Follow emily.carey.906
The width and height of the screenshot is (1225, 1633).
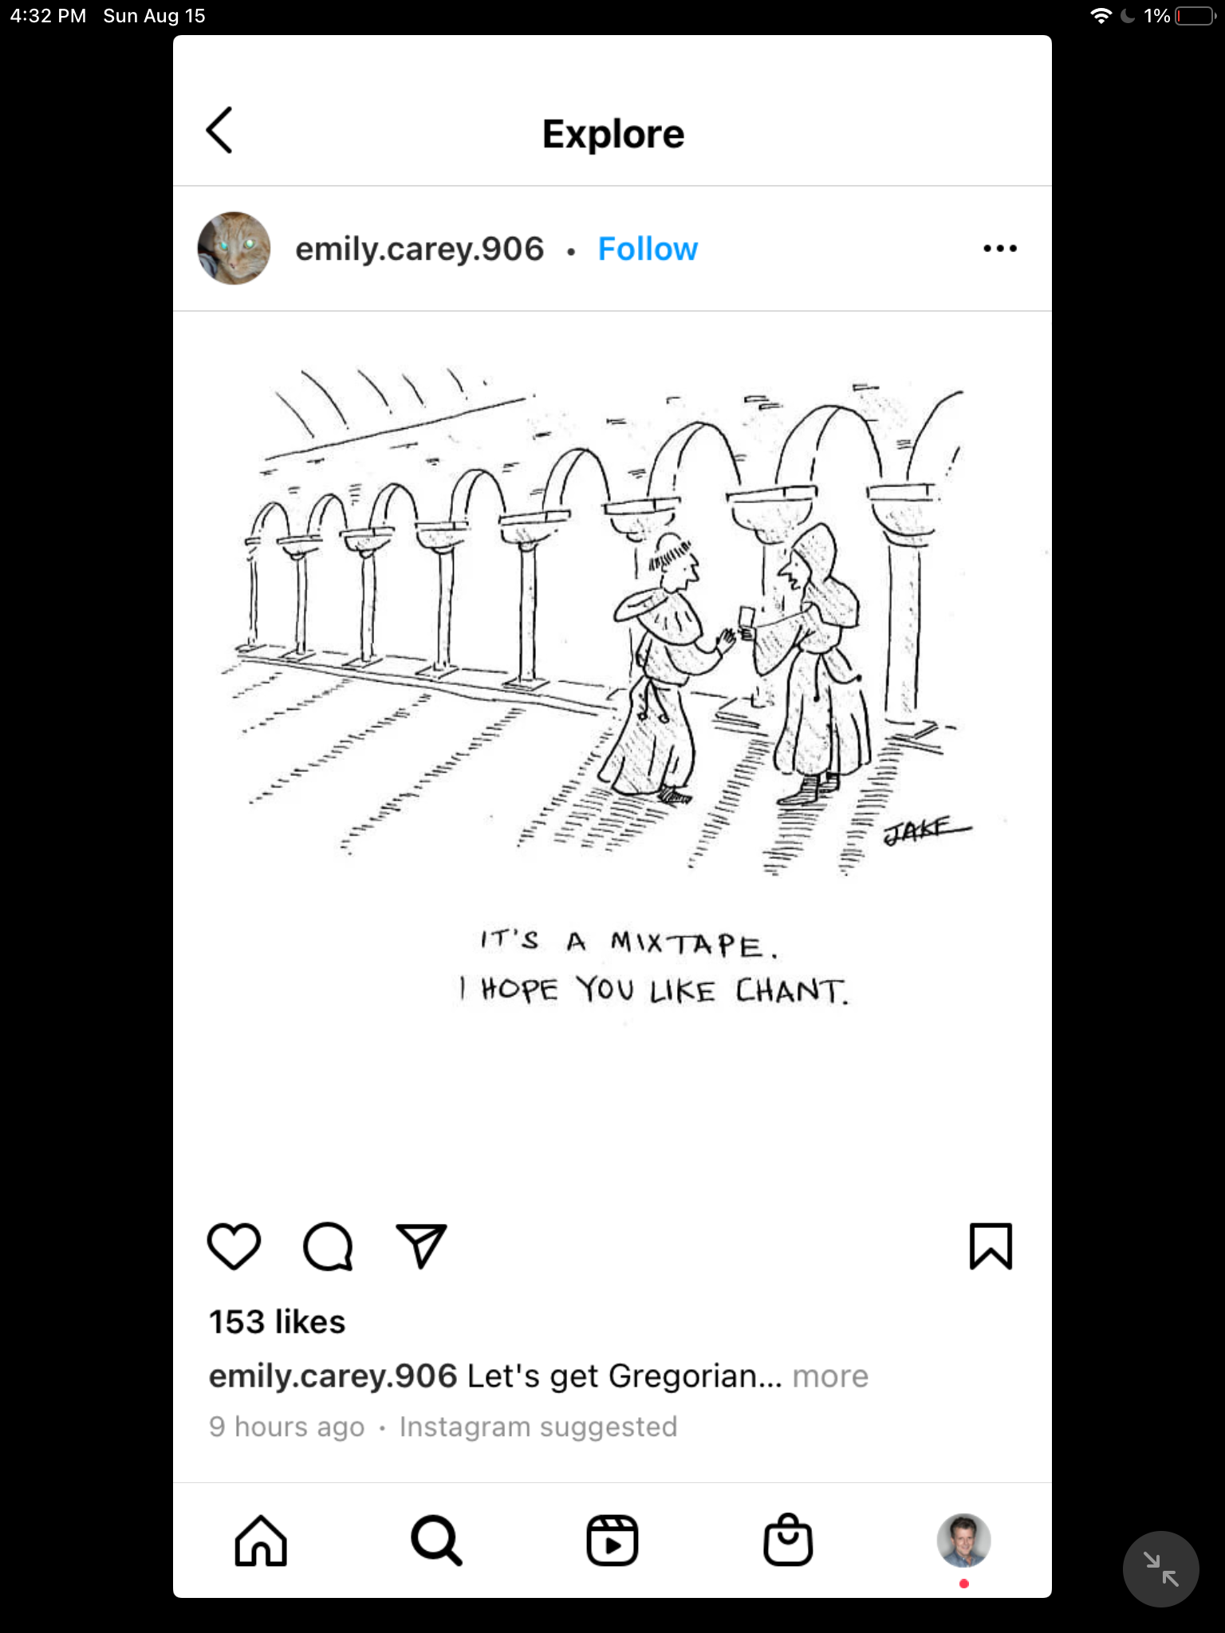[648, 249]
